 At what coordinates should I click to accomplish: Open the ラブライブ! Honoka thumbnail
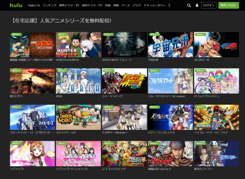pos(32,154)
